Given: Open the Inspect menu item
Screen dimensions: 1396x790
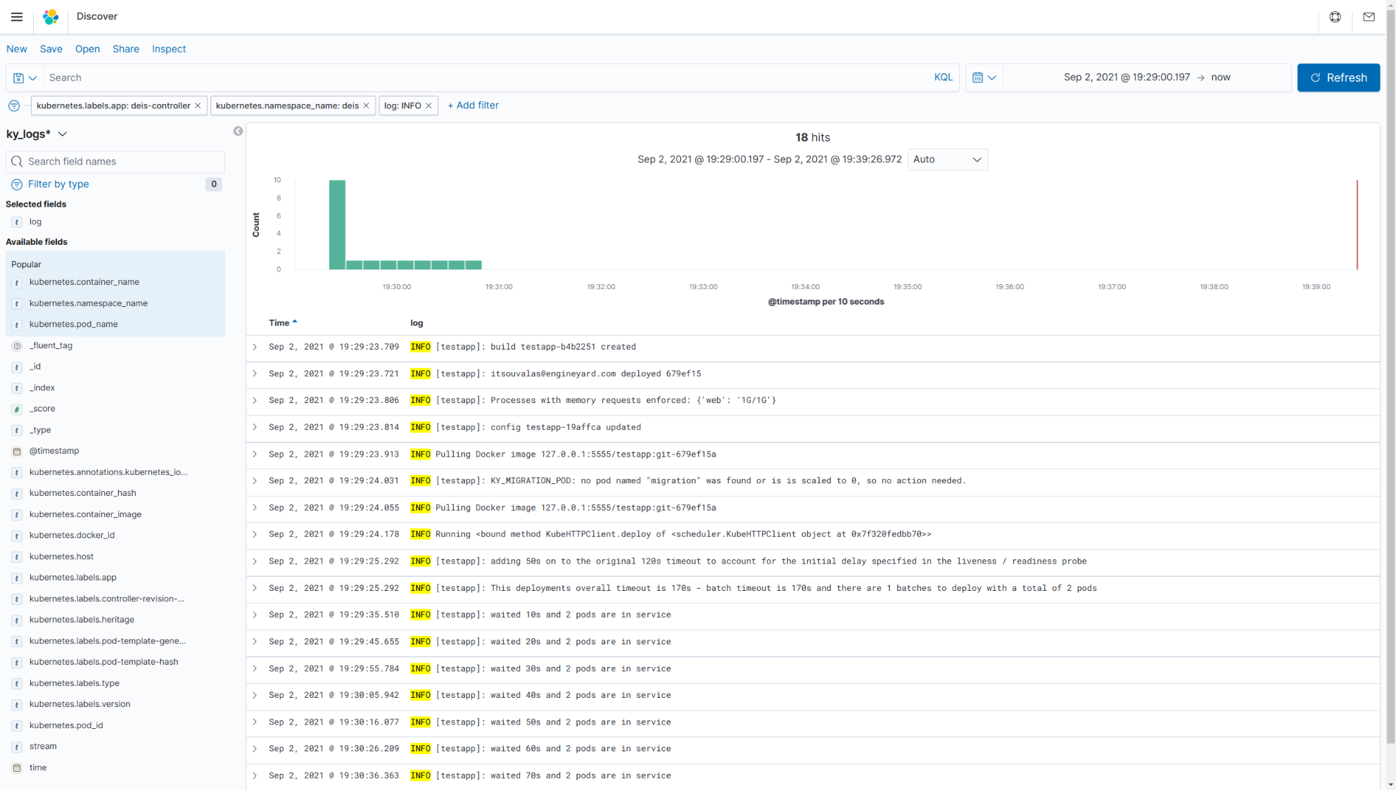Looking at the screenshot, I should point(169,49).
